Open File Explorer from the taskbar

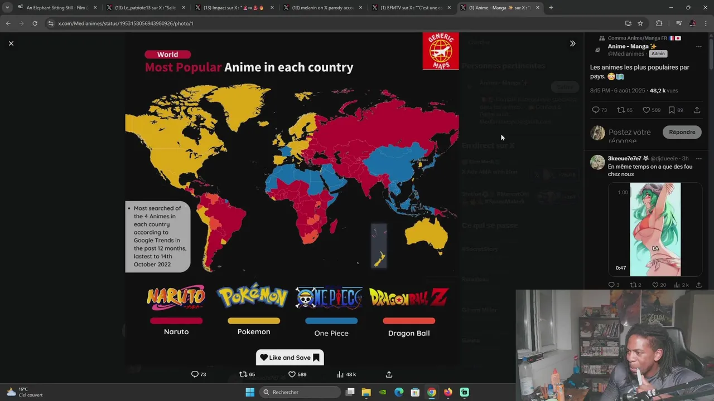click(x=366, y=392)
